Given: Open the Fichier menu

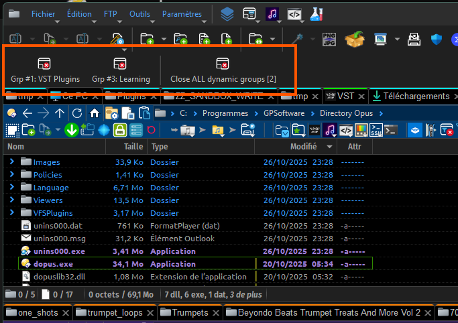Looking at the screenshot, I should point(44,13).
